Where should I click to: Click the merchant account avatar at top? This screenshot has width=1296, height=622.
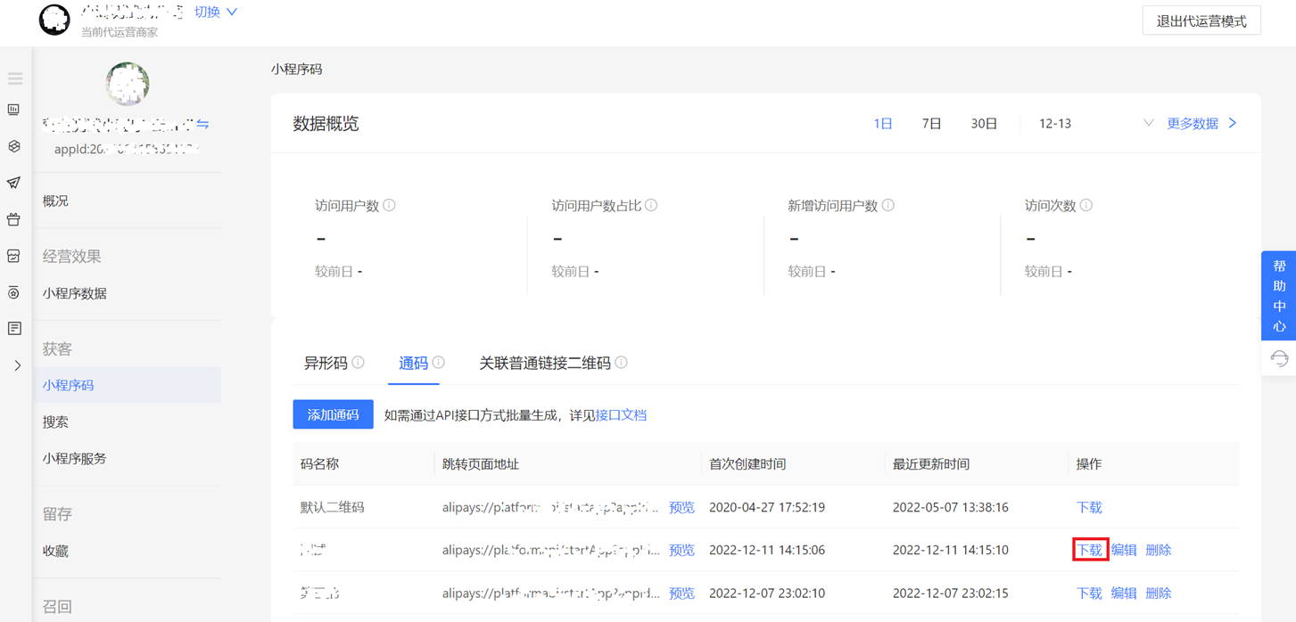click(54, 20)
